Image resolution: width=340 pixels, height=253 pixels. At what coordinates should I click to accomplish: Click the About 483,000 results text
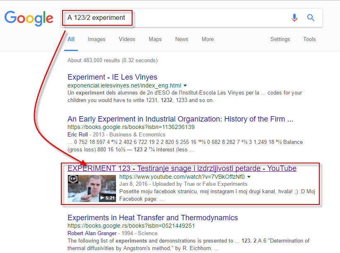pyautogui.click(x=113, y=61)
